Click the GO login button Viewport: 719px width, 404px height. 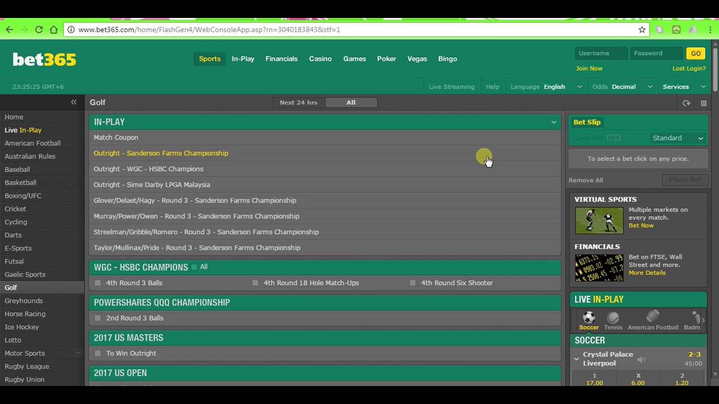point(695,53)
